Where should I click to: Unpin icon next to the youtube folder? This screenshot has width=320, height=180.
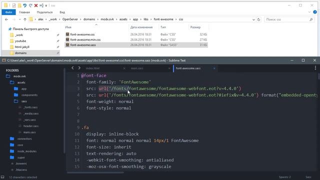(x=58, y=41)
